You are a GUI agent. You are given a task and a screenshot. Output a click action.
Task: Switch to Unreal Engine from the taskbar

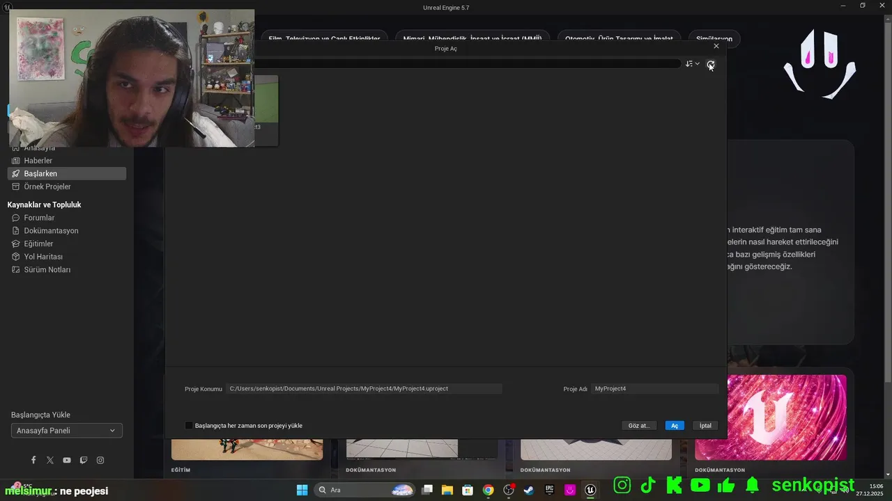(x=590, y=490)
